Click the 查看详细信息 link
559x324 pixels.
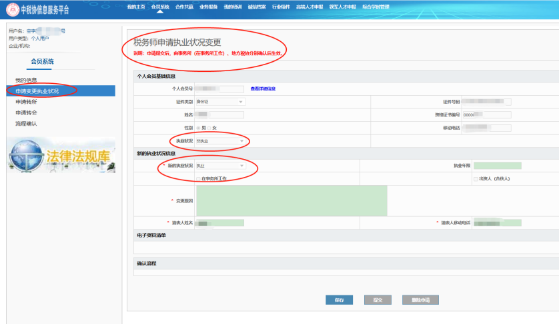click(263, 88)
